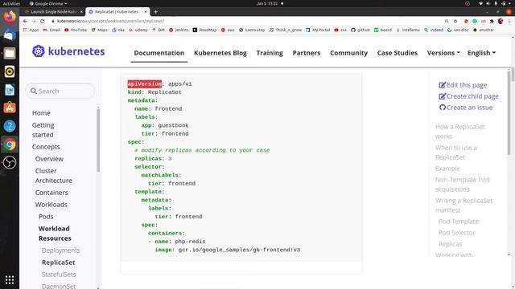The height and width of the screenshot is (289, 515).
Task: Open the English language dropdown
Action: [x=481, y=53]
